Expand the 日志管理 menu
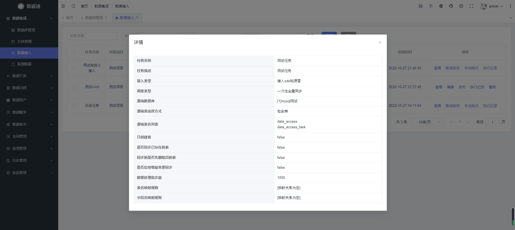The width and height of the screenshot is (515, 230). 29,160
